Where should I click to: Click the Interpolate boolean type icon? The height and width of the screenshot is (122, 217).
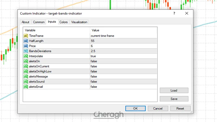pyautogui.click(x=26, y=56)
